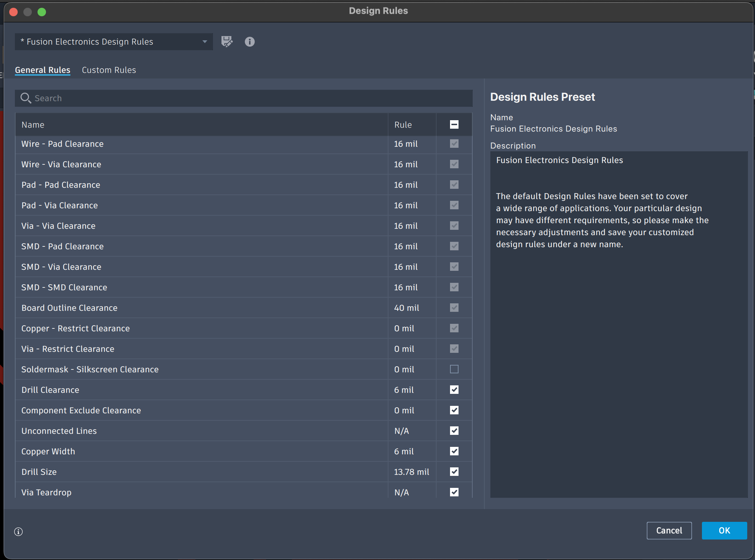Click the green macOS zoom window button
Screen dimensions: 755x560
pyautogui.click(x=42, y=12)
